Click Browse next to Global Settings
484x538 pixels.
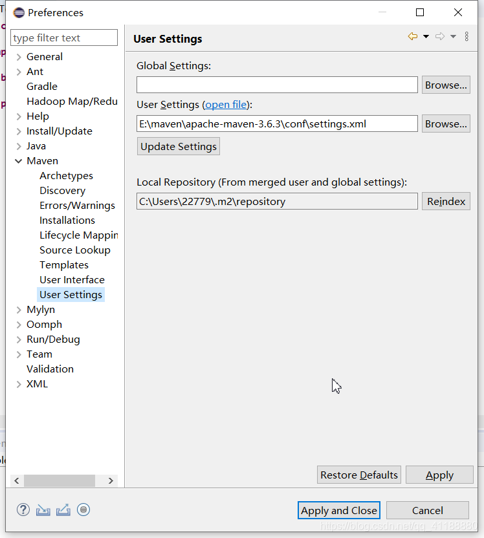[446, 84]
